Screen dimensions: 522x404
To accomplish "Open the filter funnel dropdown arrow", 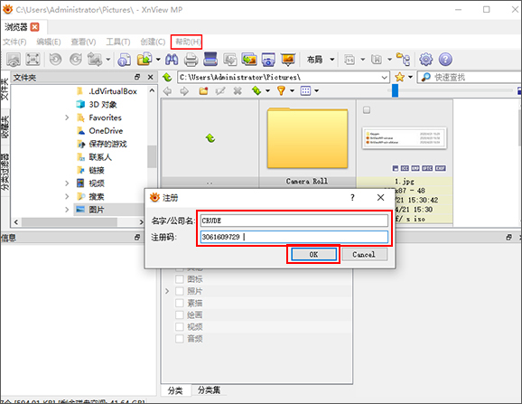I will pyautogui.click(x=292, y=90).
